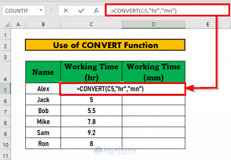Click the 'Ron' name cell

pyautogui.click(x=43, y=143)
